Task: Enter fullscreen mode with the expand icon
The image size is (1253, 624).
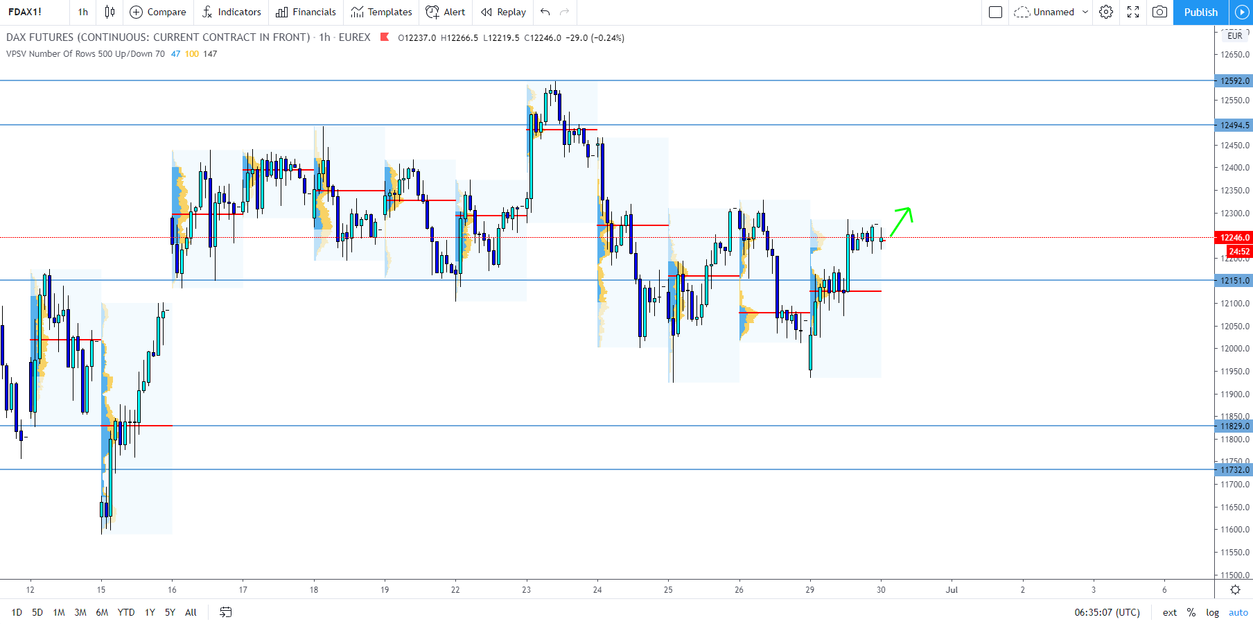Action: pos(1133,12)
